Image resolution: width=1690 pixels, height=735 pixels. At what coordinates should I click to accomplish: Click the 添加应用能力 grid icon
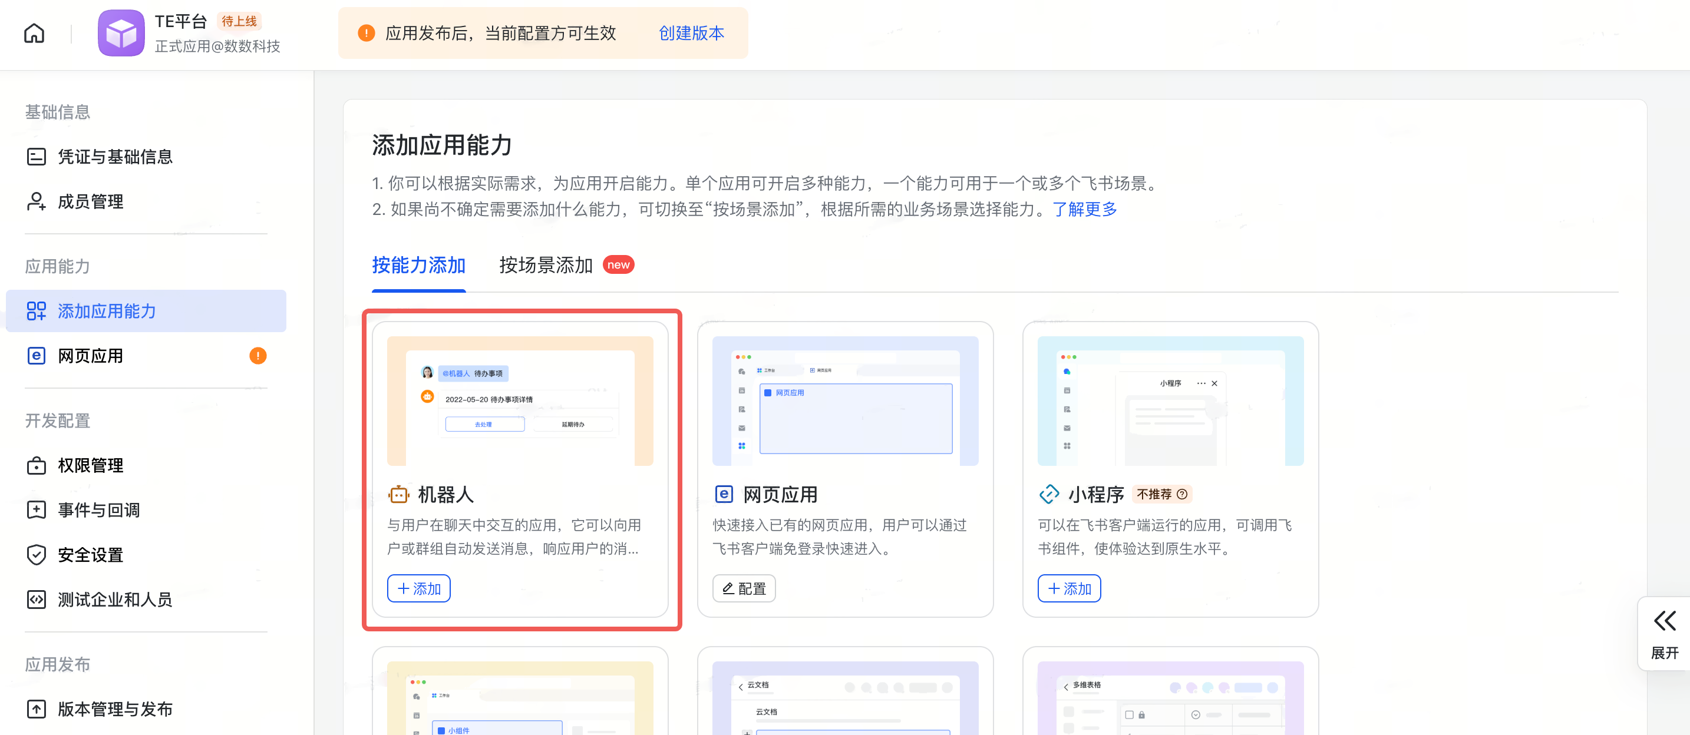[x=36, y=311]
